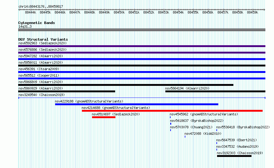Select the black bar under nsv5866809
The width and height of the screenshot is (274, 168).
point(126,85)
